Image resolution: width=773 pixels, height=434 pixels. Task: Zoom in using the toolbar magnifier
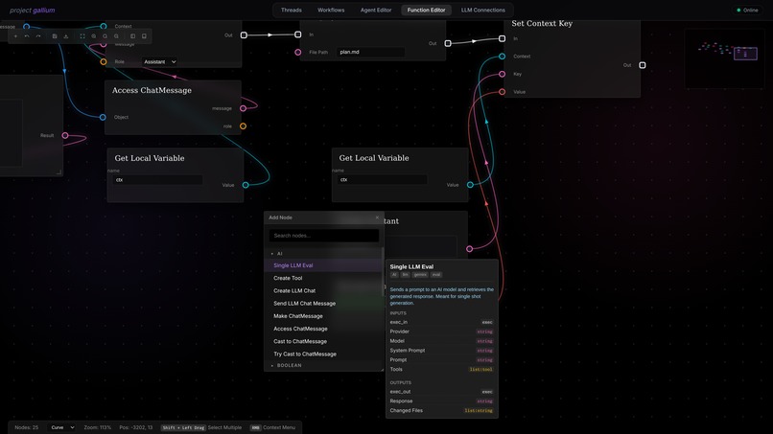pos(94,36)
